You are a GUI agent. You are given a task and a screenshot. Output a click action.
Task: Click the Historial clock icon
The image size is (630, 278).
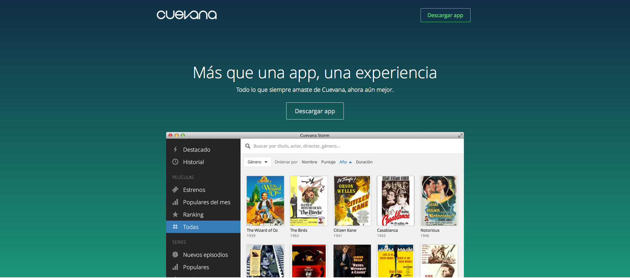coord(175,162)
